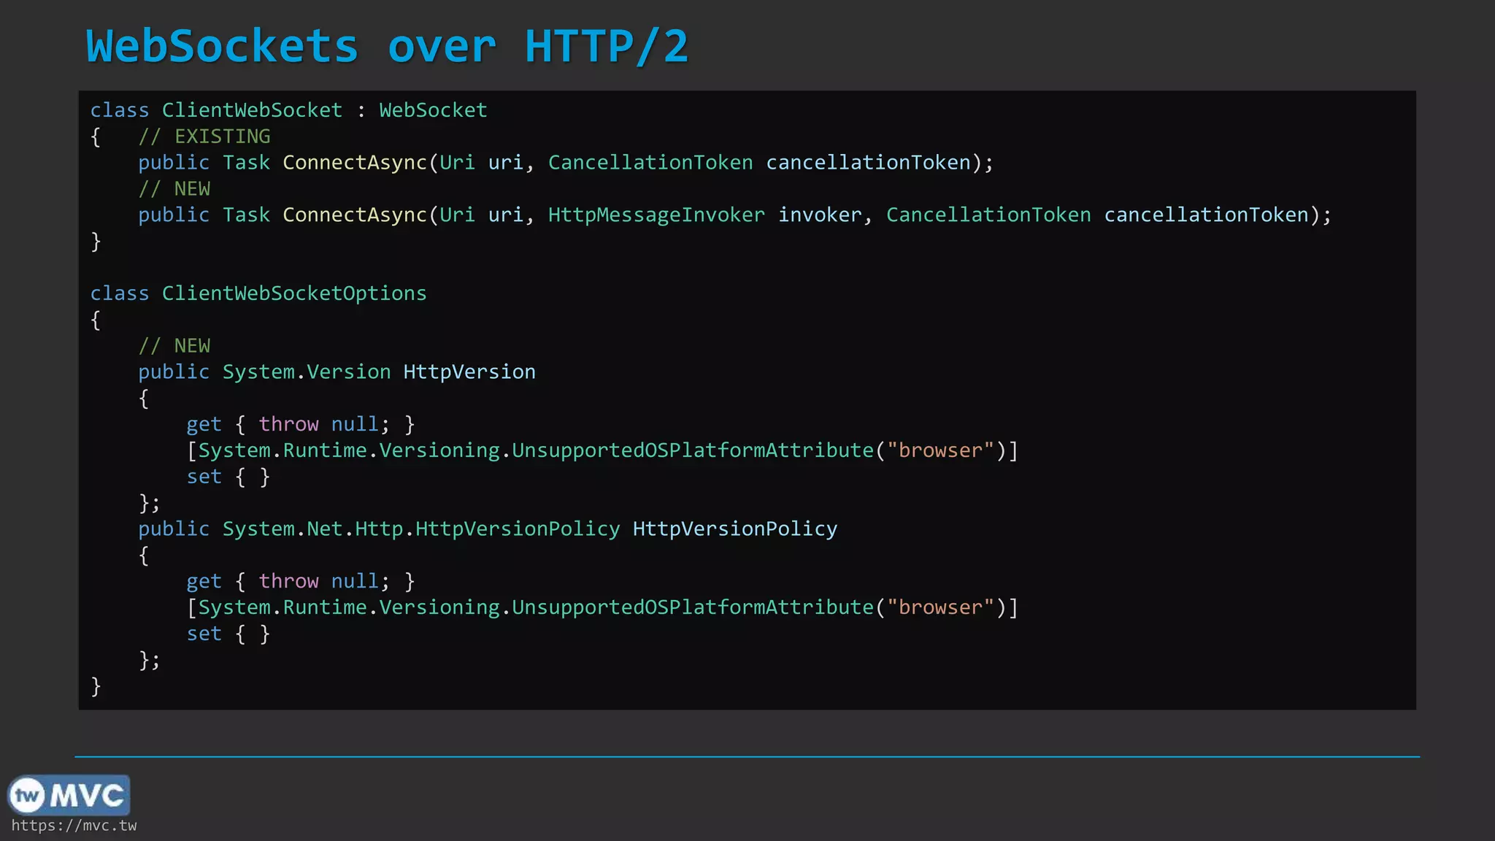Click the two-parameter ConnectAsync line under EXISTING

point(566,163)
